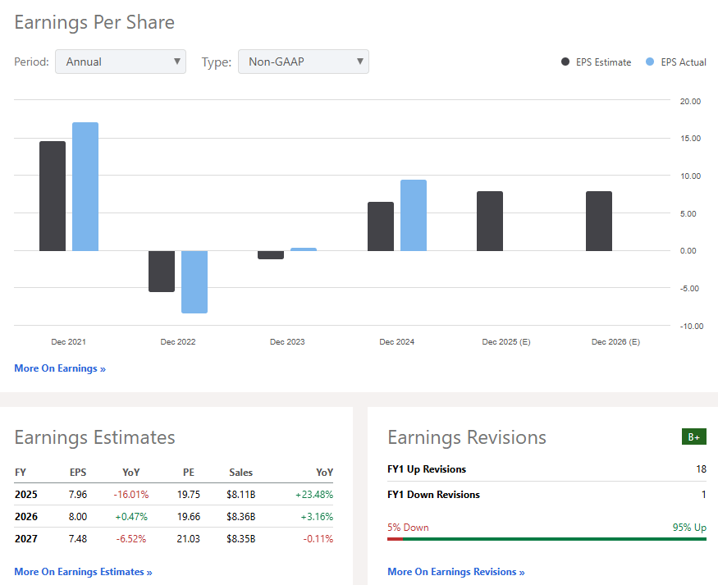718x585 pixels.
Task: Toggle the EPS Actual legend dot
Action: pos(650,62)
